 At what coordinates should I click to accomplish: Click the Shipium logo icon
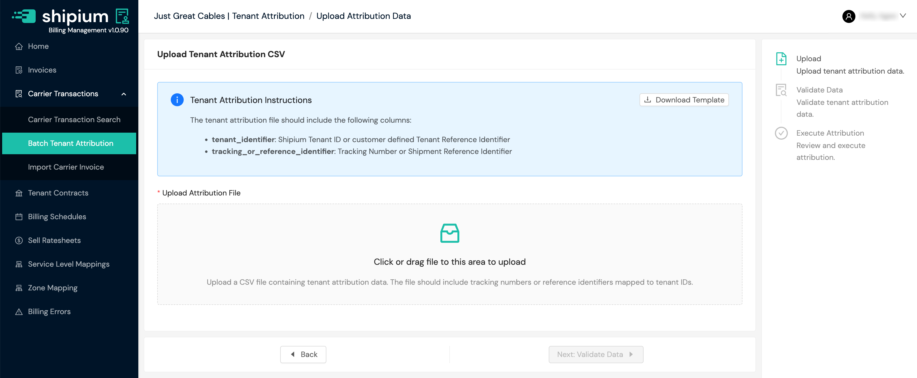(24, 16)
